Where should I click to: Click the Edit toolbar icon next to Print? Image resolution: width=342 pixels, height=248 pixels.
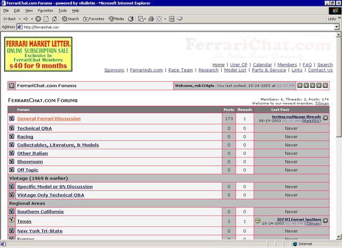point(159,19)
